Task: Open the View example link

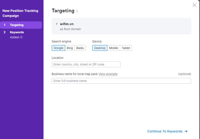Action: click(108, 74)
